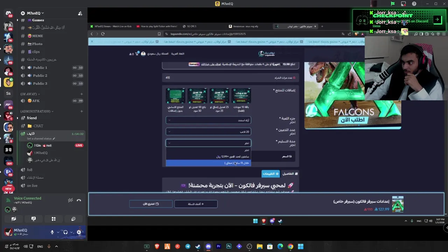Click اشتري الآن buy now button
This screenshot has width=448, height=252.
[x=151, y=204]
